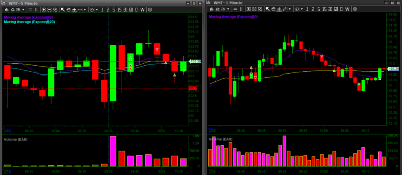Click the Volume (BAR) label in 1 Minute chart
The width and height of the screenshot is (402, 175).
point(221,139)
